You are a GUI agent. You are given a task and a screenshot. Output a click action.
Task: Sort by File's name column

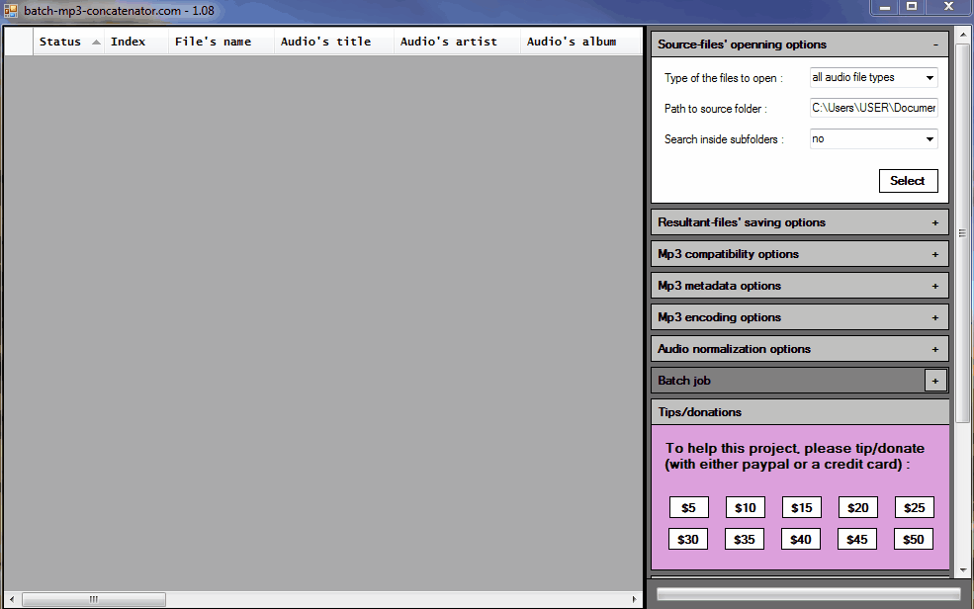pyautogui.click(x=221, y=42)
